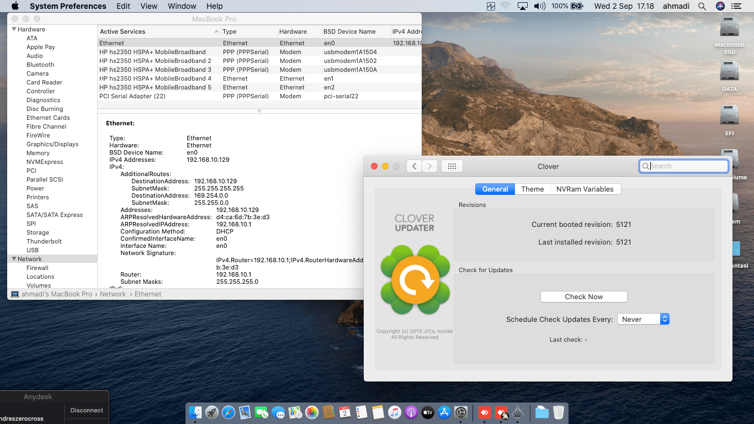Open the Schedule Check Updates dropdown
The height and width of the screenshot is (424, 754).
pyautogui.click(x=643, y=319)
